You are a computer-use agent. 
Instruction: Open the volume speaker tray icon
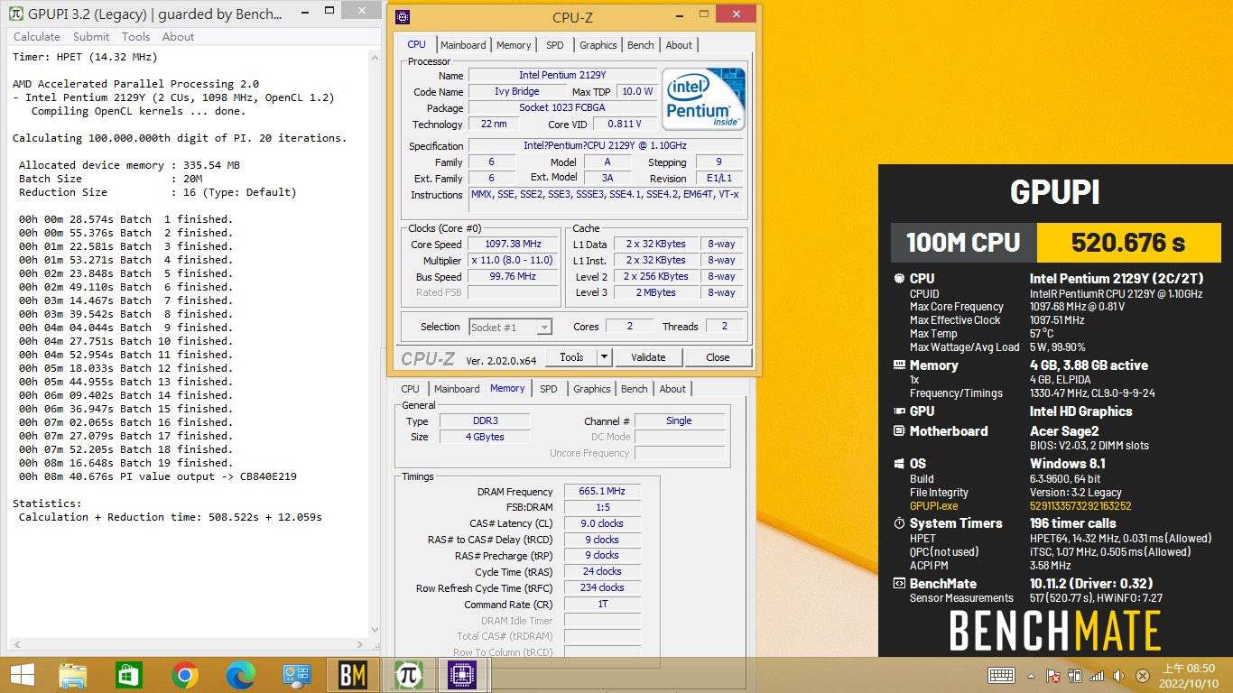click(x=1119, y=676)
